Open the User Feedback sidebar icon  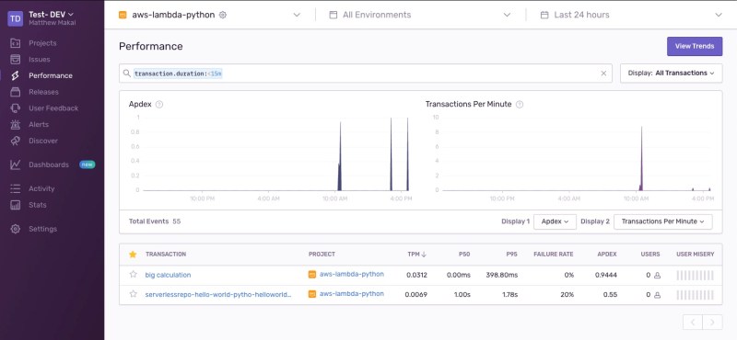pos(16,108)
